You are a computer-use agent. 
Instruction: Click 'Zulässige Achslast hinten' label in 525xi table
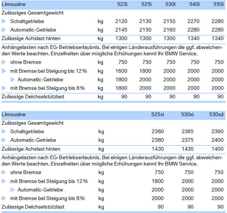[x=31, y=149]
